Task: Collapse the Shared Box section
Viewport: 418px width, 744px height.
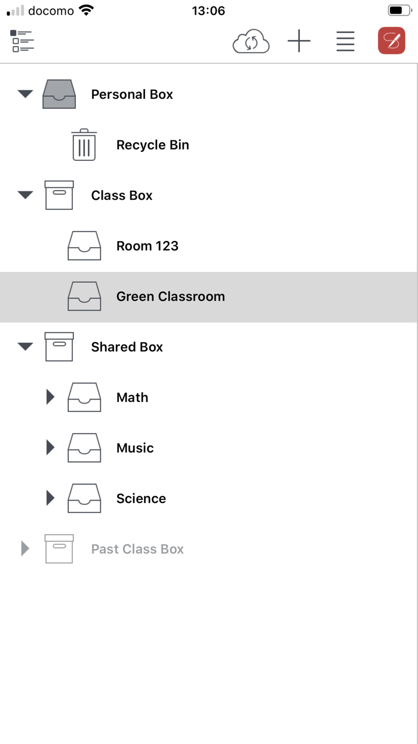Action: (x=24, y=347)
